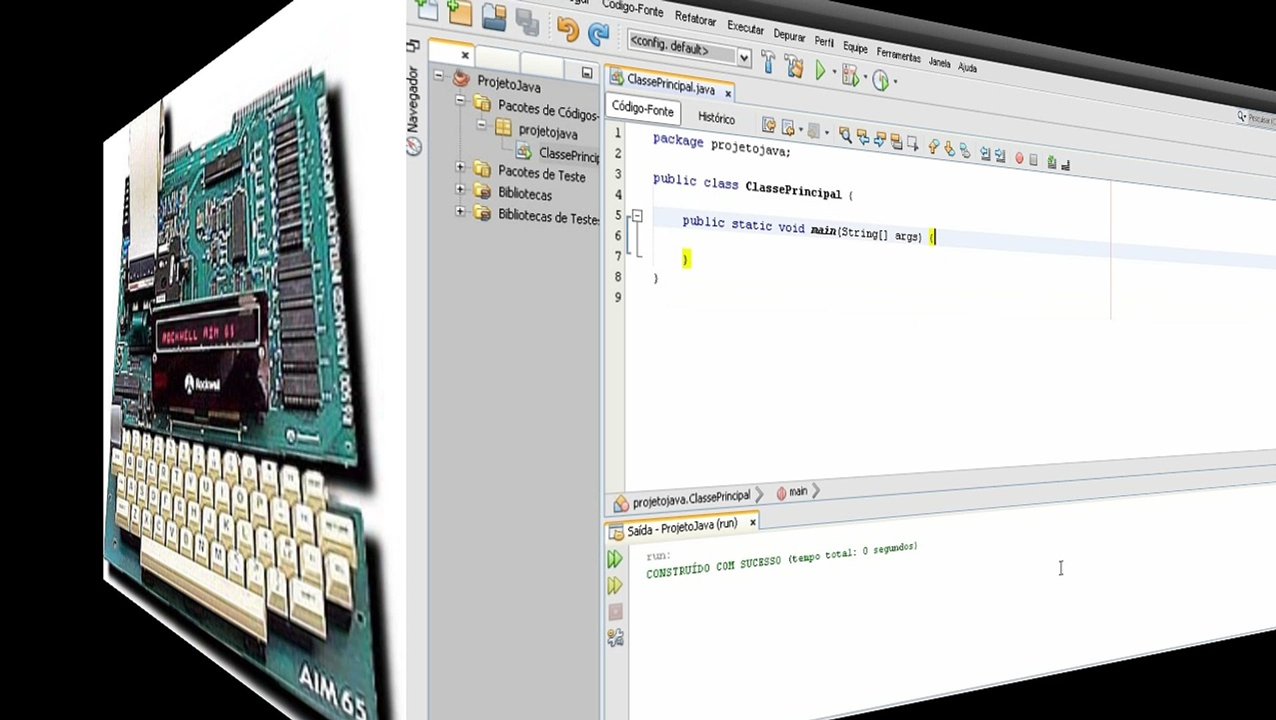Click the projetojava.ClassePrincipal breadcrumb

[x=693, y=495]
